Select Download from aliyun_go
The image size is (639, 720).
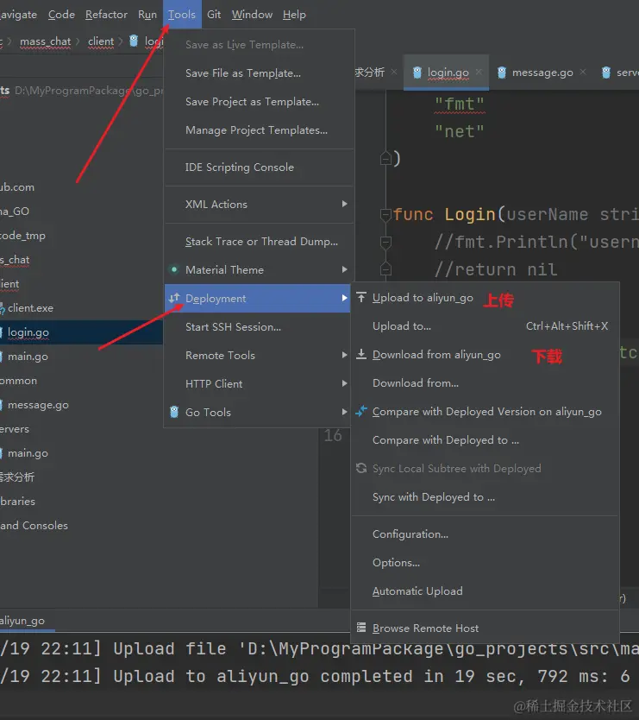point(436,355)
